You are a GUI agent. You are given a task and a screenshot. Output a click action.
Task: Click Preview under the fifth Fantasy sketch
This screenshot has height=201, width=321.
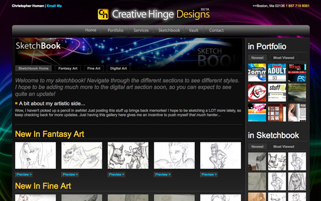pos(209,175)
